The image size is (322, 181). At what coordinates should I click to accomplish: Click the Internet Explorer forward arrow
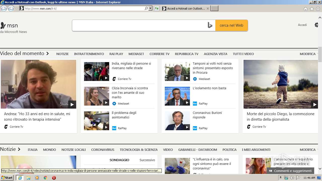coord(11,9)
